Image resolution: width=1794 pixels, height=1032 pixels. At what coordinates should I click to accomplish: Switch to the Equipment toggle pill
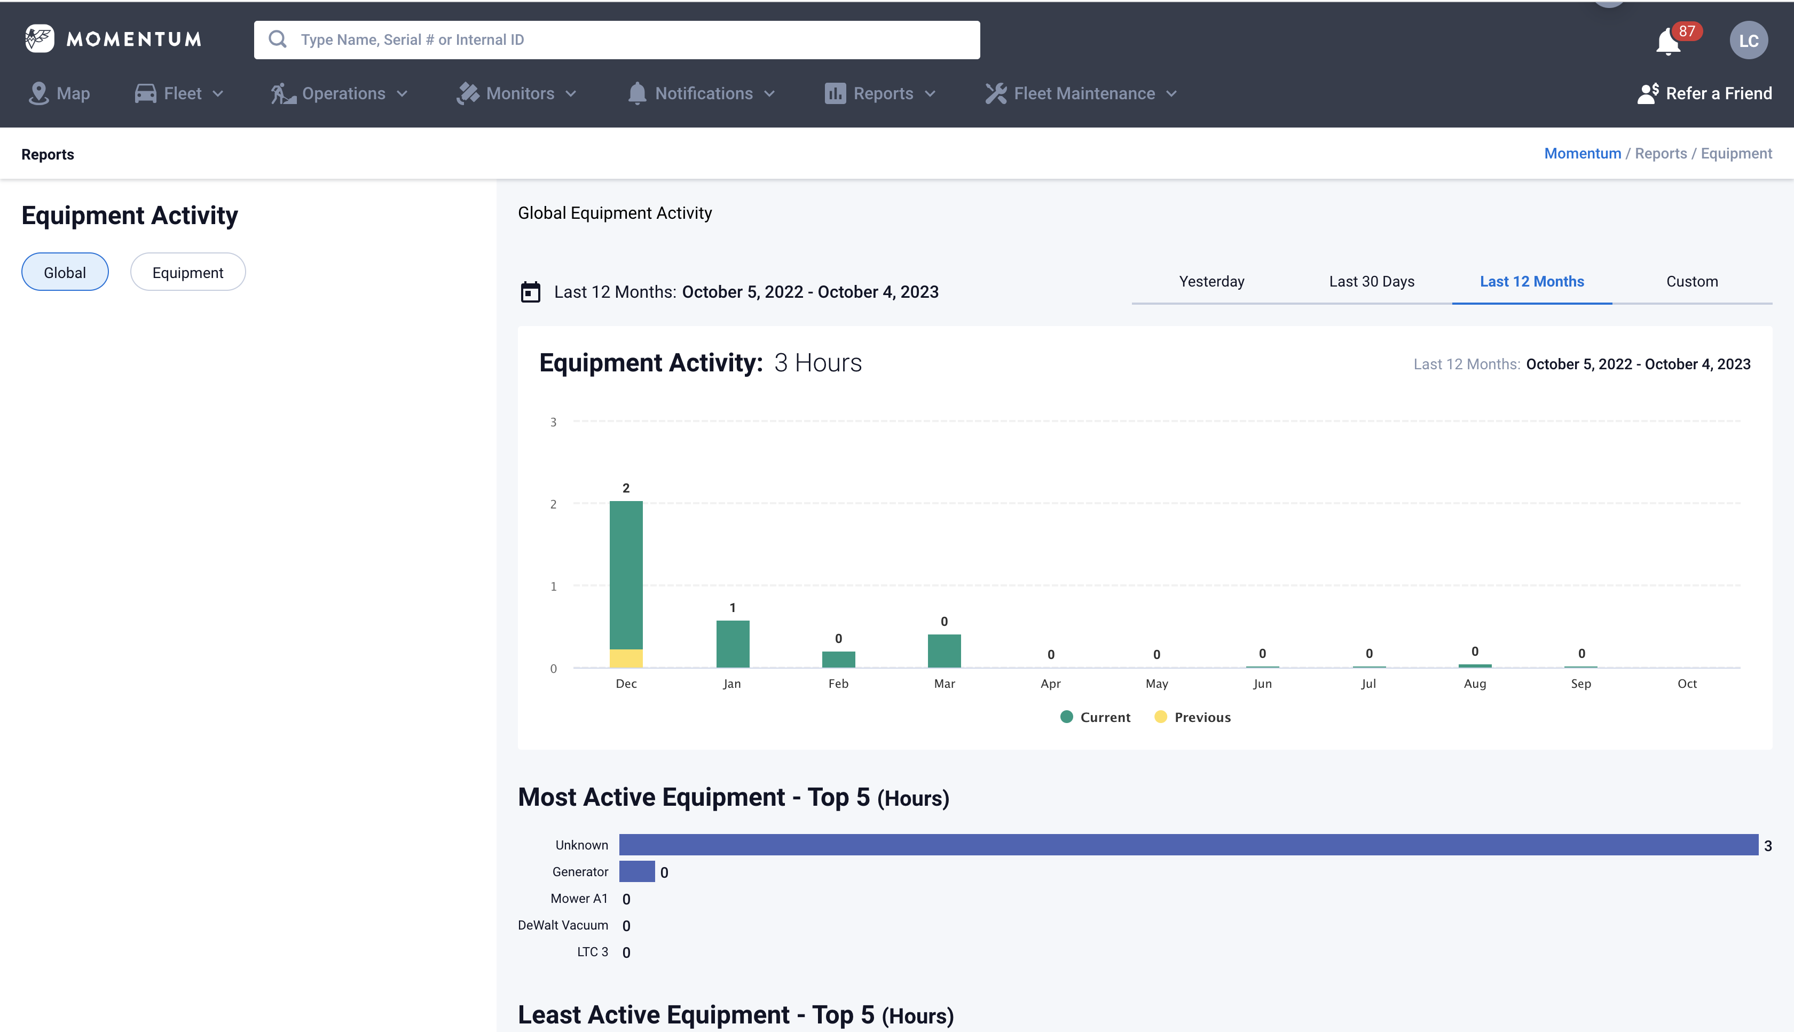[187, 272]
